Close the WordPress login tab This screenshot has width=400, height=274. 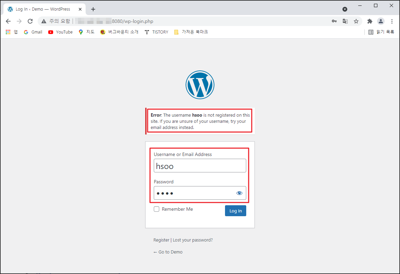tap(80, 9)
